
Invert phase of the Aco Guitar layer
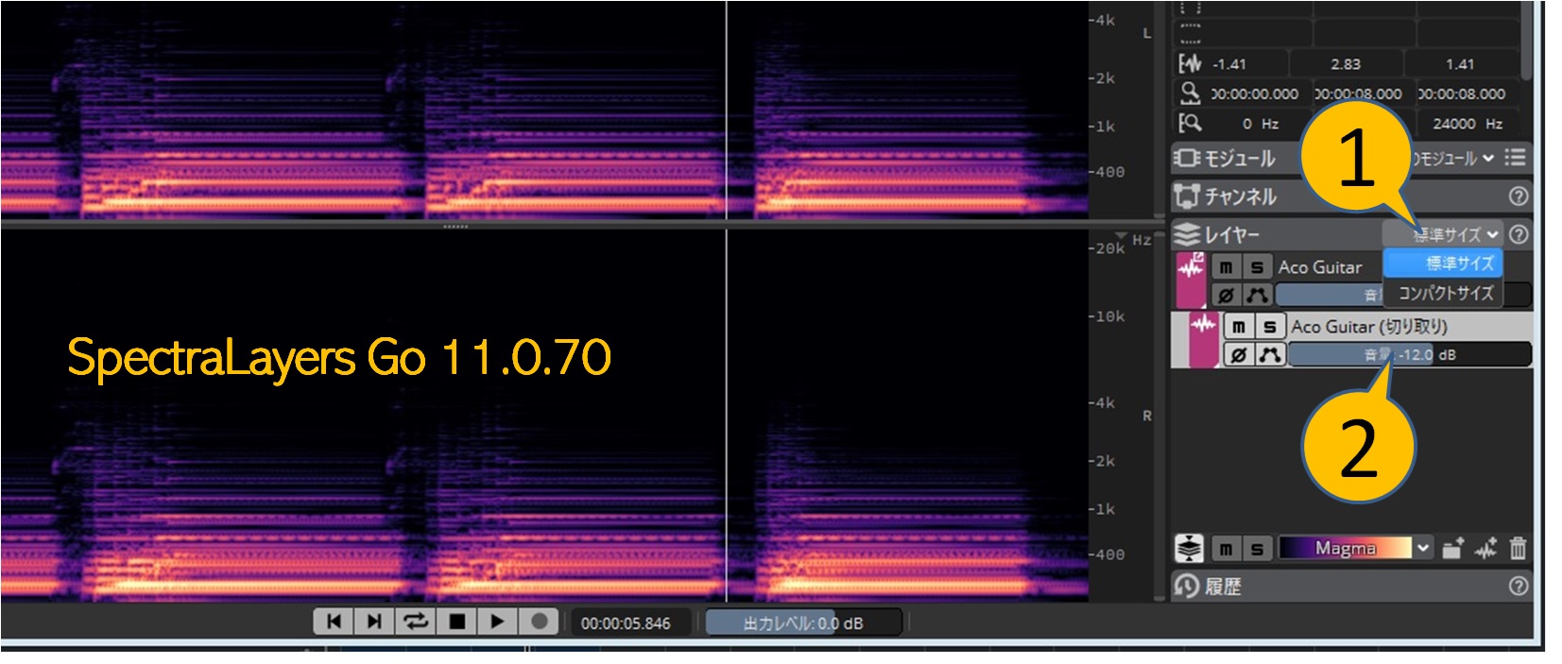coord(1225,296)
